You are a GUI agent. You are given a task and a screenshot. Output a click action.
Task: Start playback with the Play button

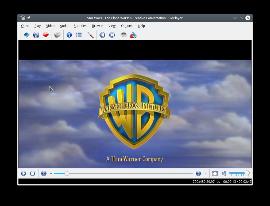(24, 173)
